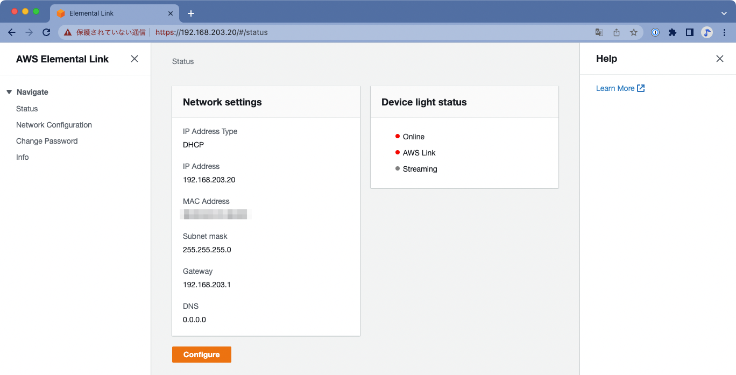Click the AWS Link status light
The image size is (736, 375).
(x=398, y=152)
